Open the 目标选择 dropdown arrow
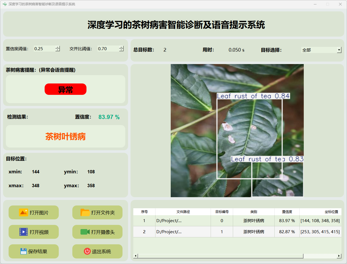Image resolution: width=347 pixels, height=264 pixels. point(339,50)
